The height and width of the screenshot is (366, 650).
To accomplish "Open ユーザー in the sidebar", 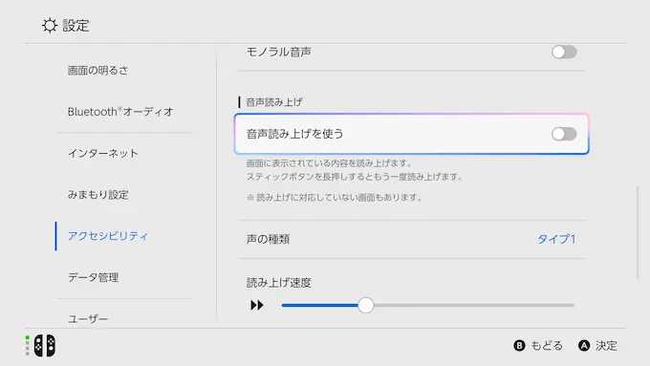I will tap(88, 319).
